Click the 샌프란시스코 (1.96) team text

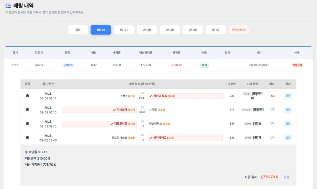click(x=123, y=138)
